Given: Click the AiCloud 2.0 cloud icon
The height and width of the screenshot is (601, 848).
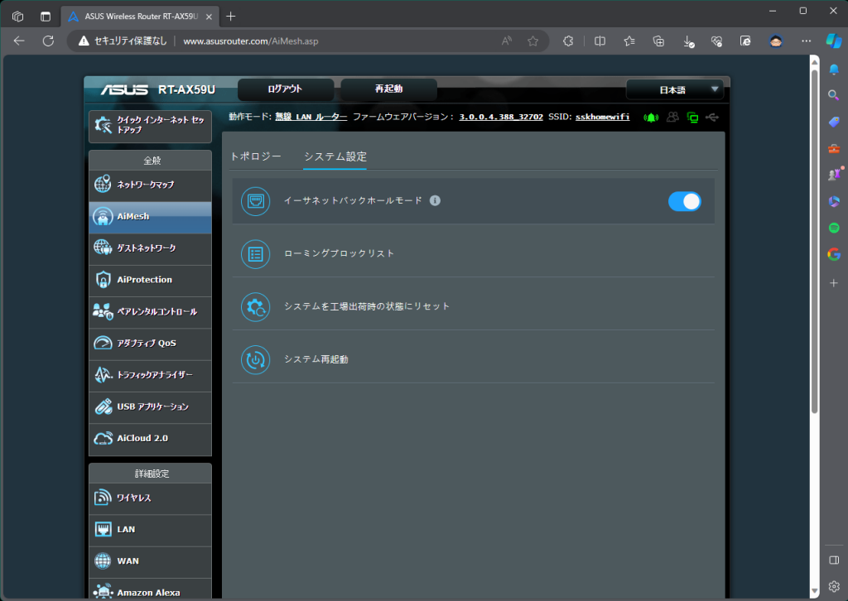Looking at the screenshot, I should tap(103, 438).
